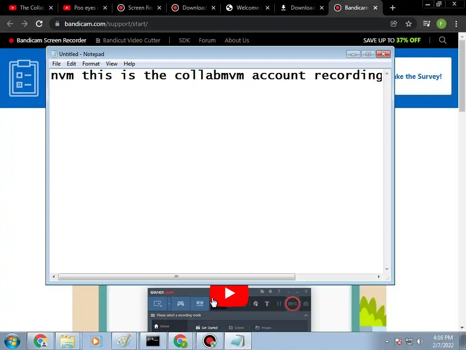The width and height of the screenshot is (466, 350).
Task: Switch to Chrome F profile taskbar icon
Action: tap(180, 341)
